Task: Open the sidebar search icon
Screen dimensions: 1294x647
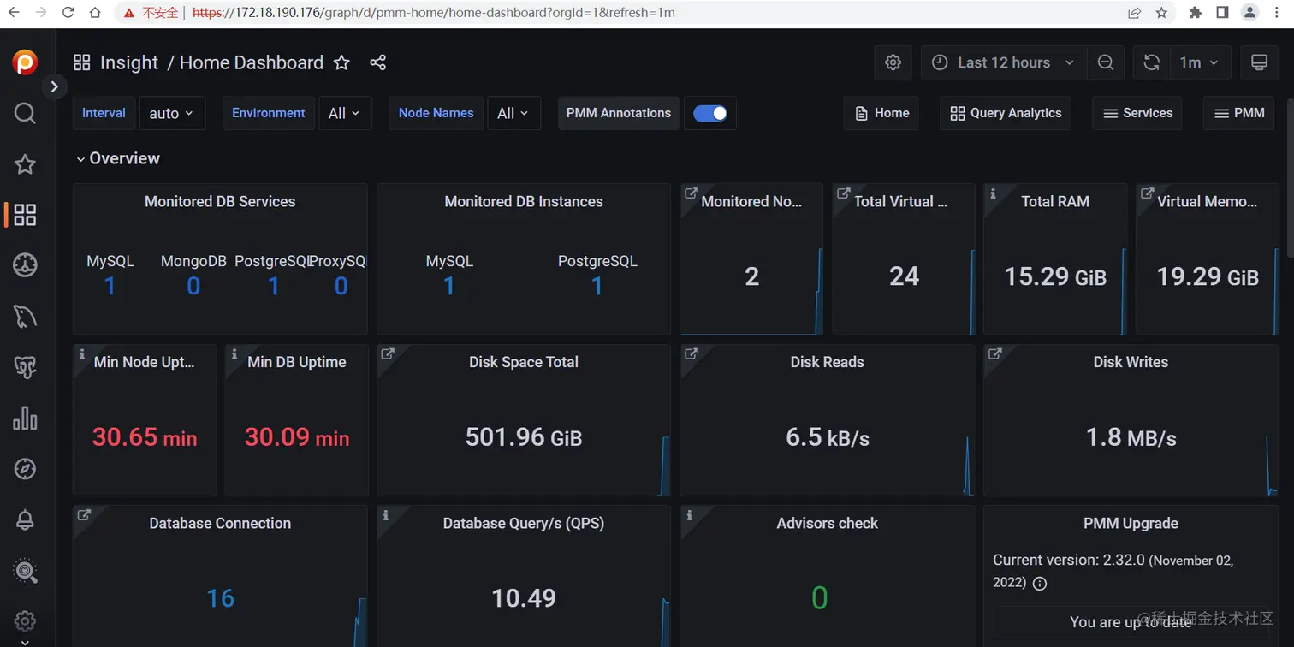Action: (x=26, y=113)
